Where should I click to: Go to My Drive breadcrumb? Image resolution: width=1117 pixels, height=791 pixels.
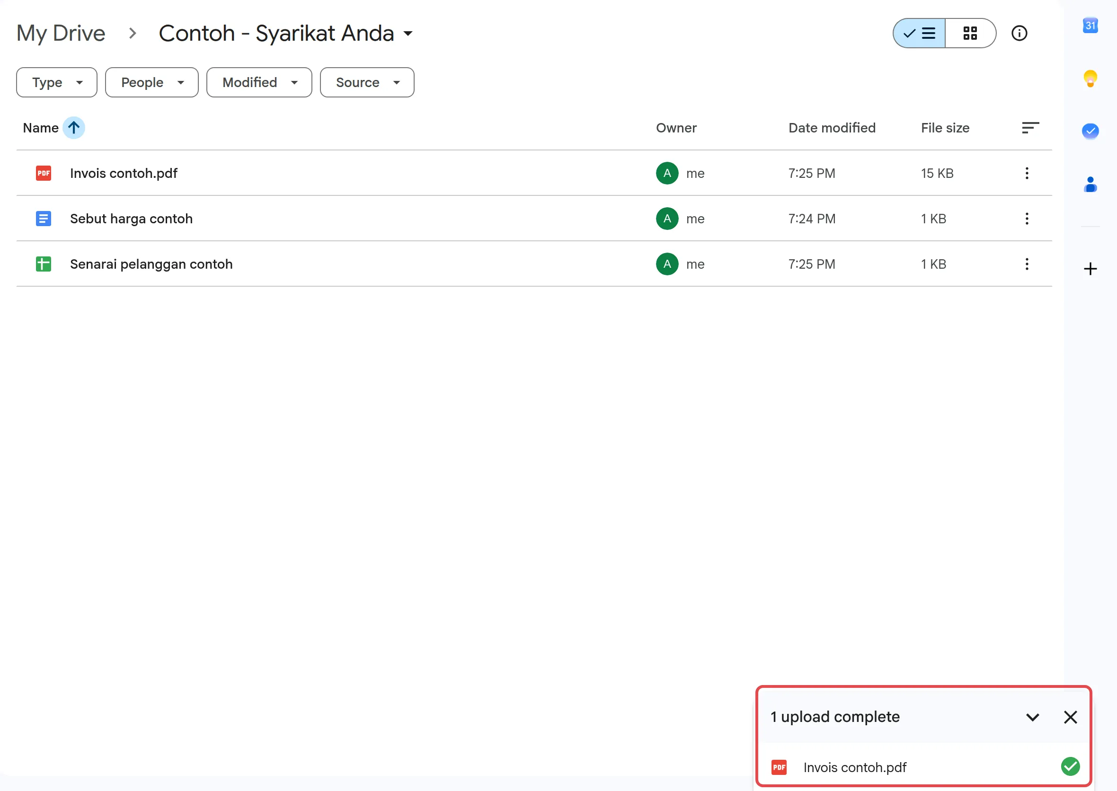click(x=61, y=33)
